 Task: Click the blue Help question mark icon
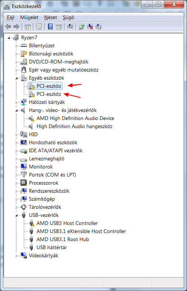point(50,26)
